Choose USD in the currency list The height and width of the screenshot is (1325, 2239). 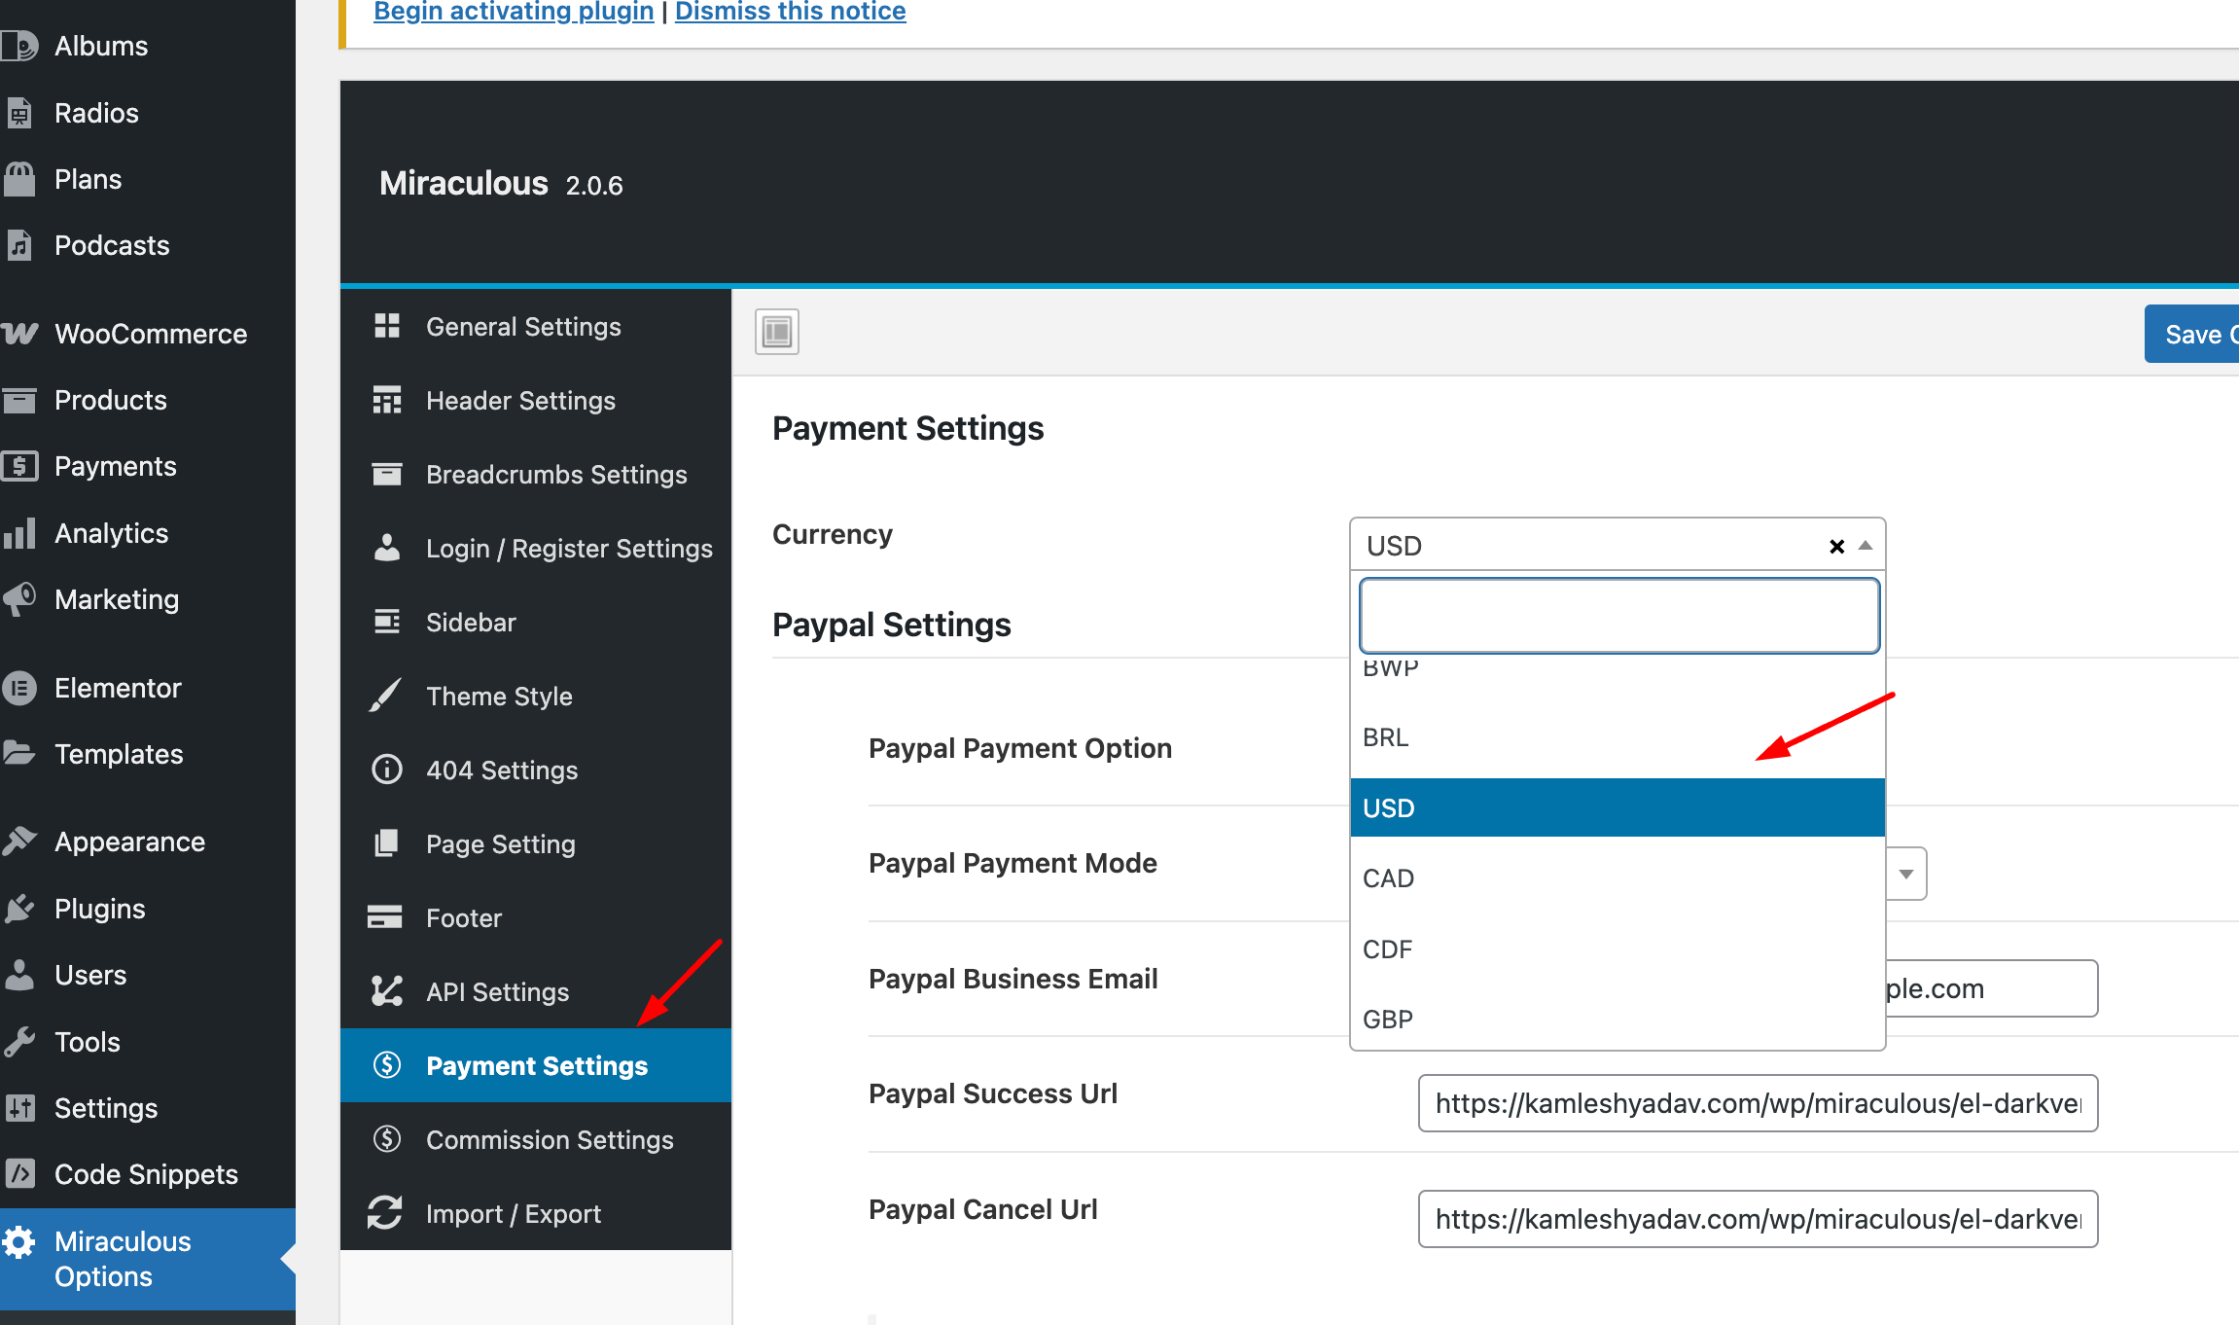coord(1617,807)
